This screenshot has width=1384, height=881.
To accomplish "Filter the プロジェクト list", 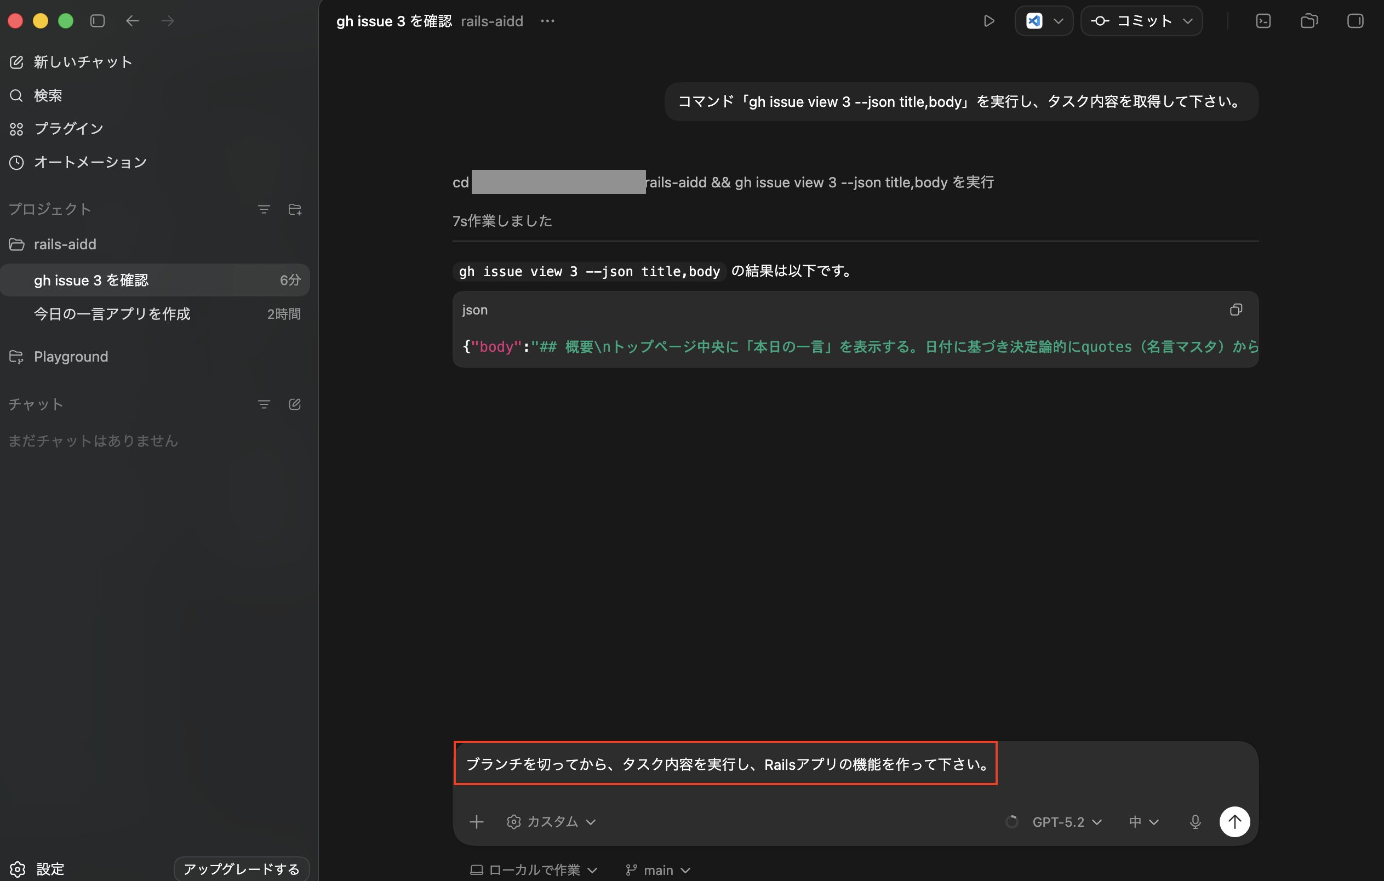I will (264, 209).
